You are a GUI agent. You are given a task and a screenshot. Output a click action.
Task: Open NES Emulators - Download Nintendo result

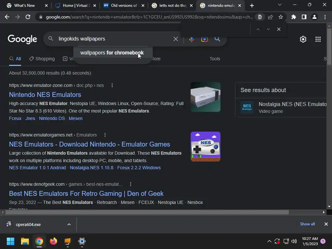pos(89,144)
